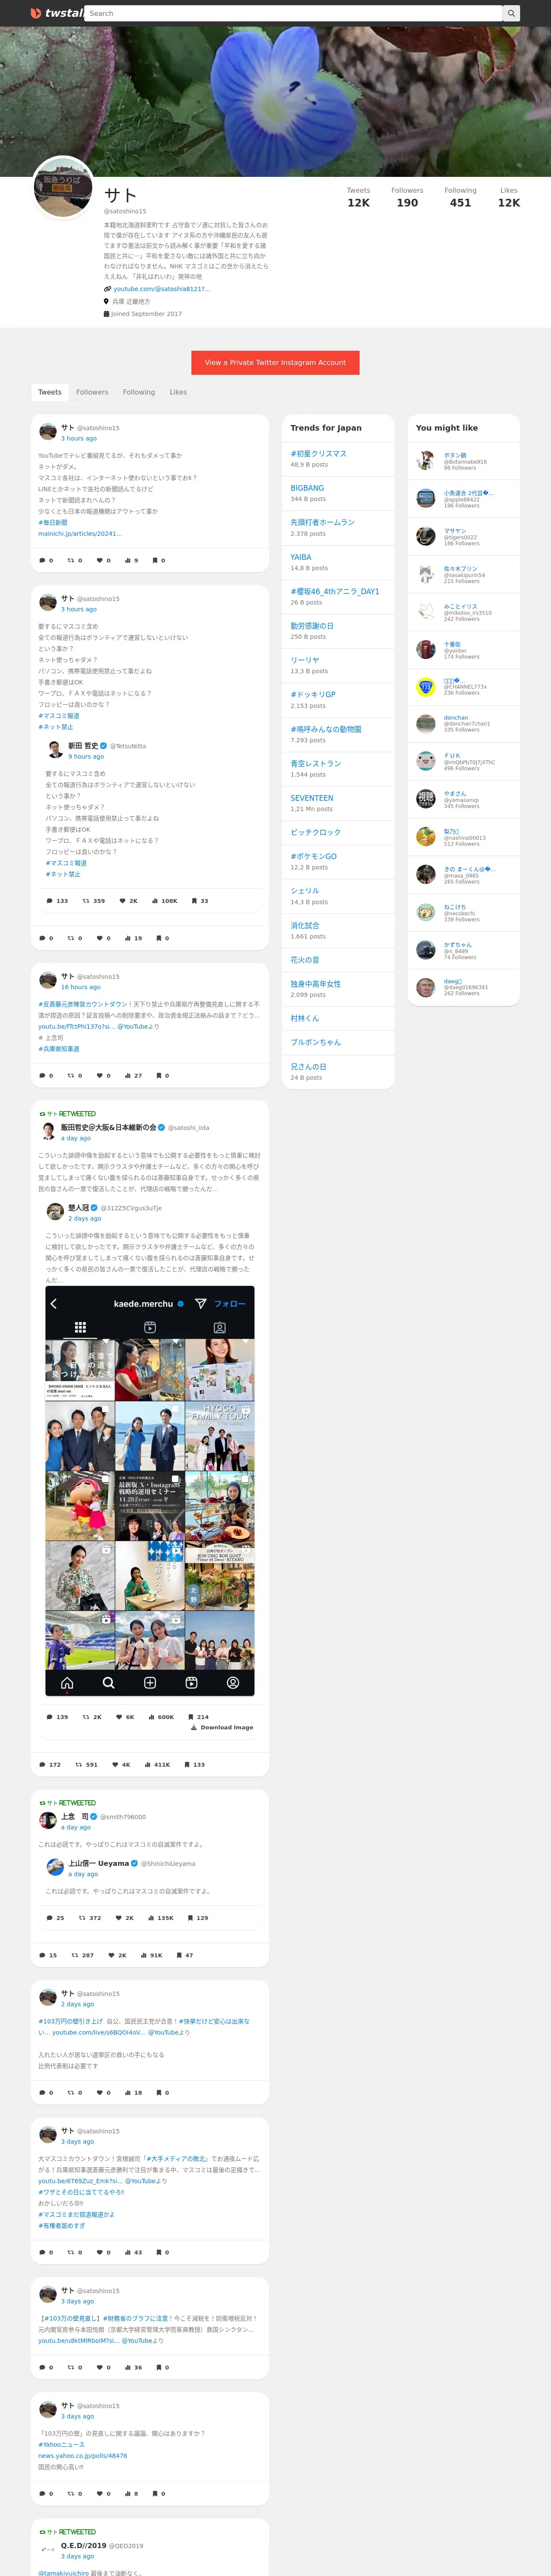The height and width of the screenshot is (2576, 551).
Task: Click the bookmark icon showing 129
Action: (x=191, y=1918)
